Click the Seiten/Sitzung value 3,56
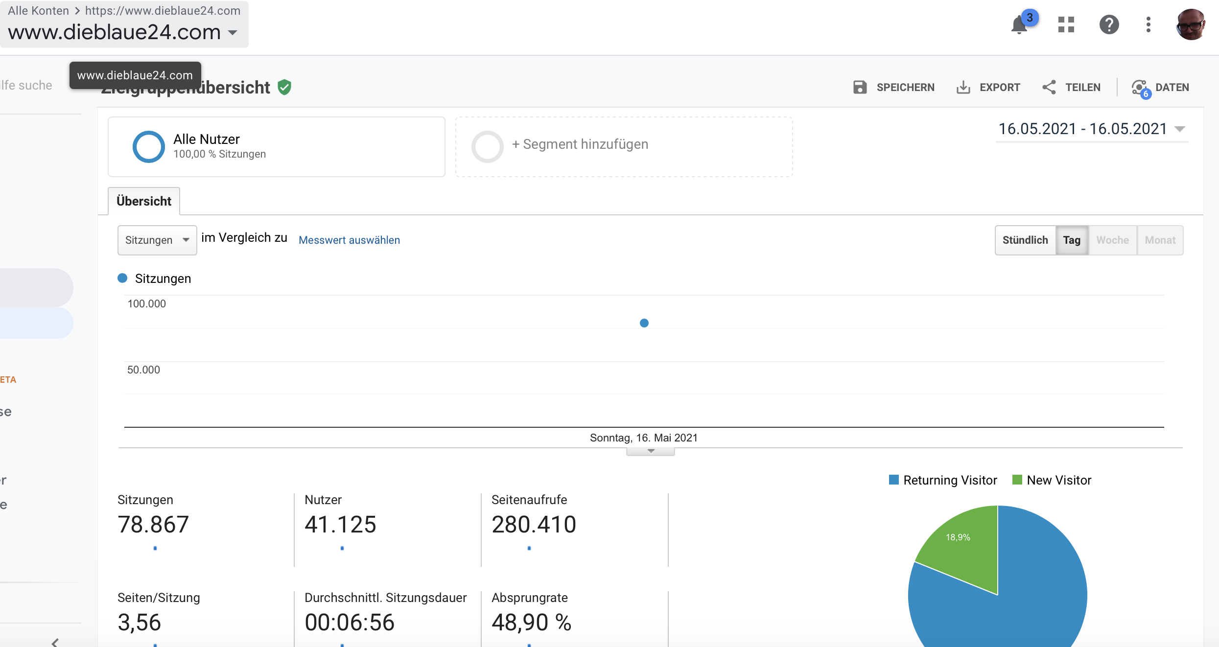This screenshot has height=647, width=1219. pyautogui.click(x=139, y=623)
